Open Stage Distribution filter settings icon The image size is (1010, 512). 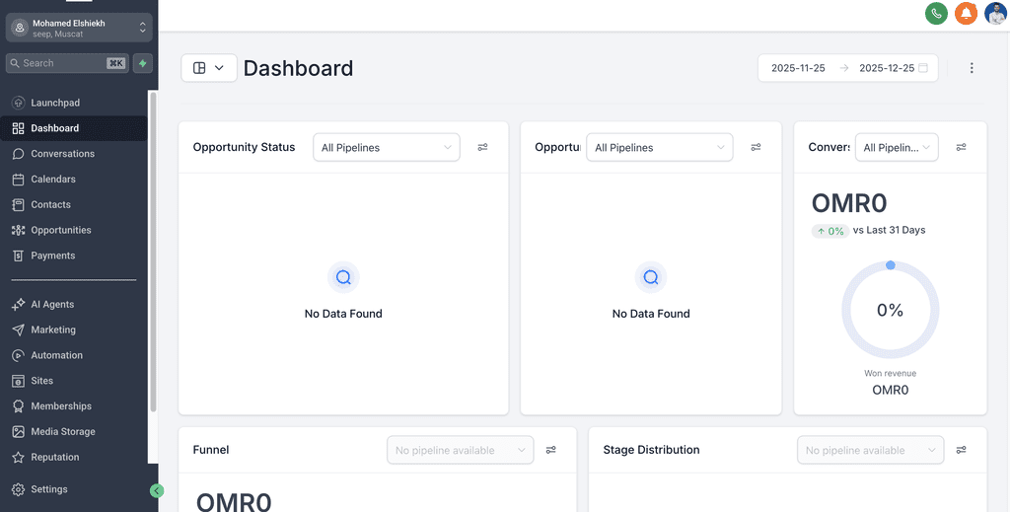961,450
